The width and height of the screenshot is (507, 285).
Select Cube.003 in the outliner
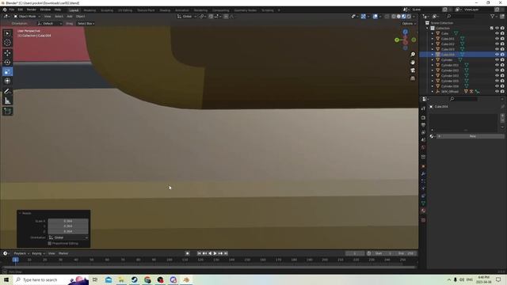(x=448, y=49)
